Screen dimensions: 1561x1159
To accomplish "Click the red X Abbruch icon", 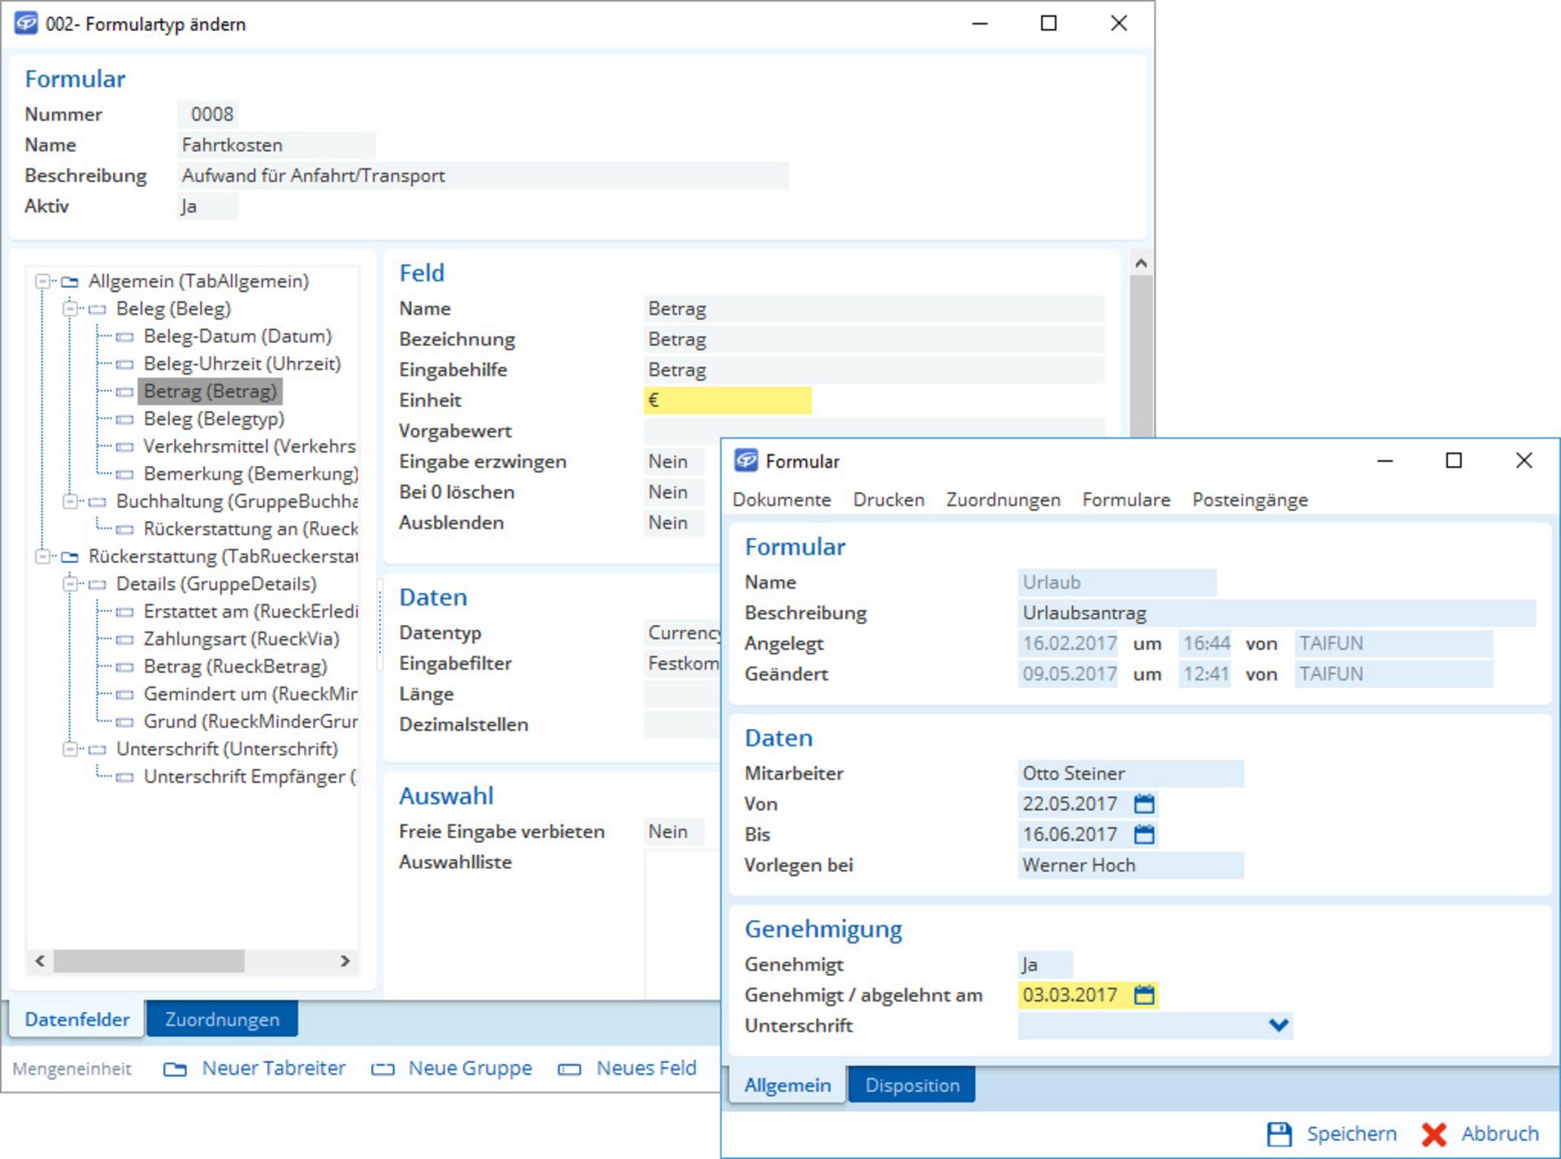I will point(1433,1134).
